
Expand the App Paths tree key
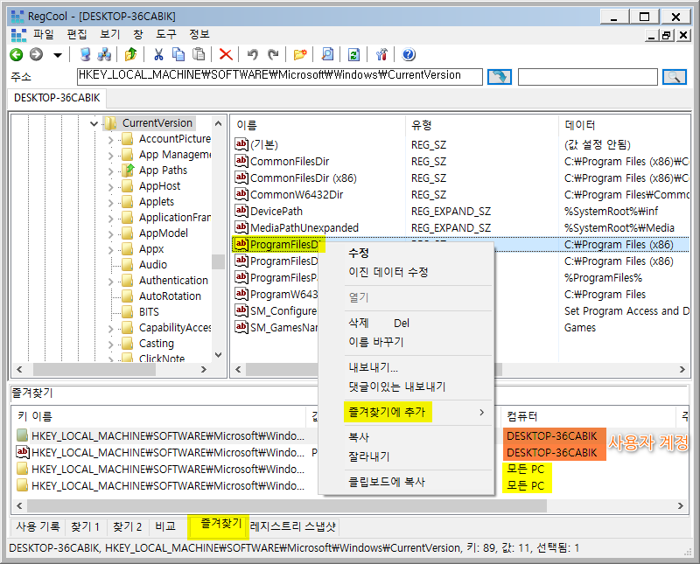[x=110, y=171]
